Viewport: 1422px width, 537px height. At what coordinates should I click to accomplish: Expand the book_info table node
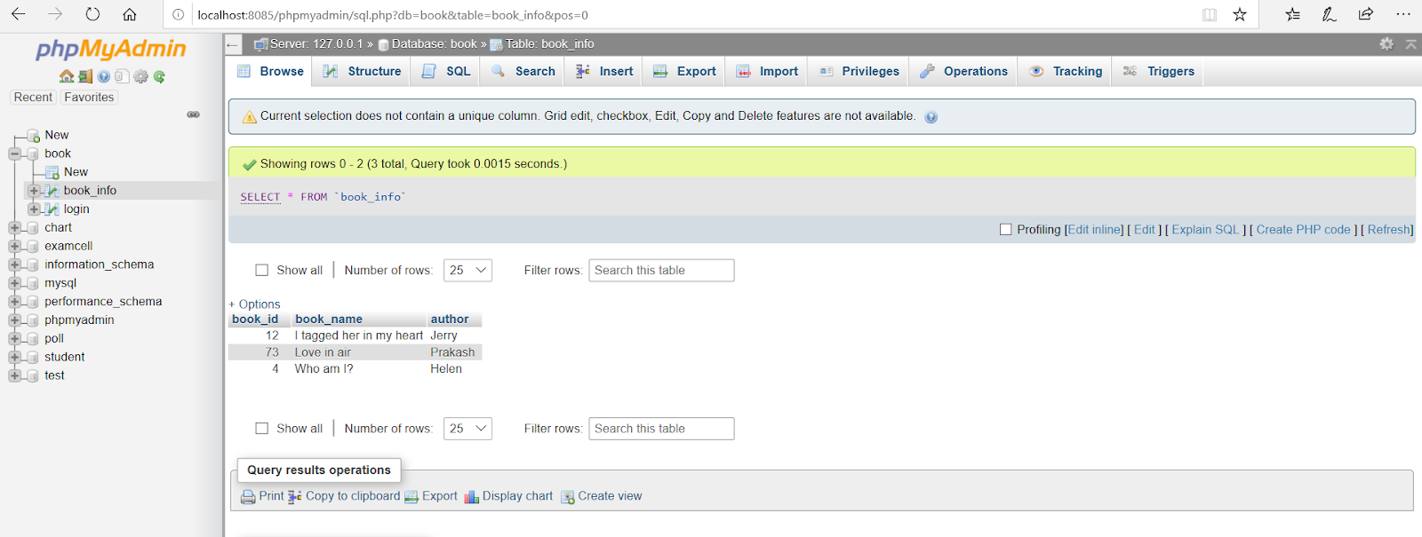click(x=34, y=191)
